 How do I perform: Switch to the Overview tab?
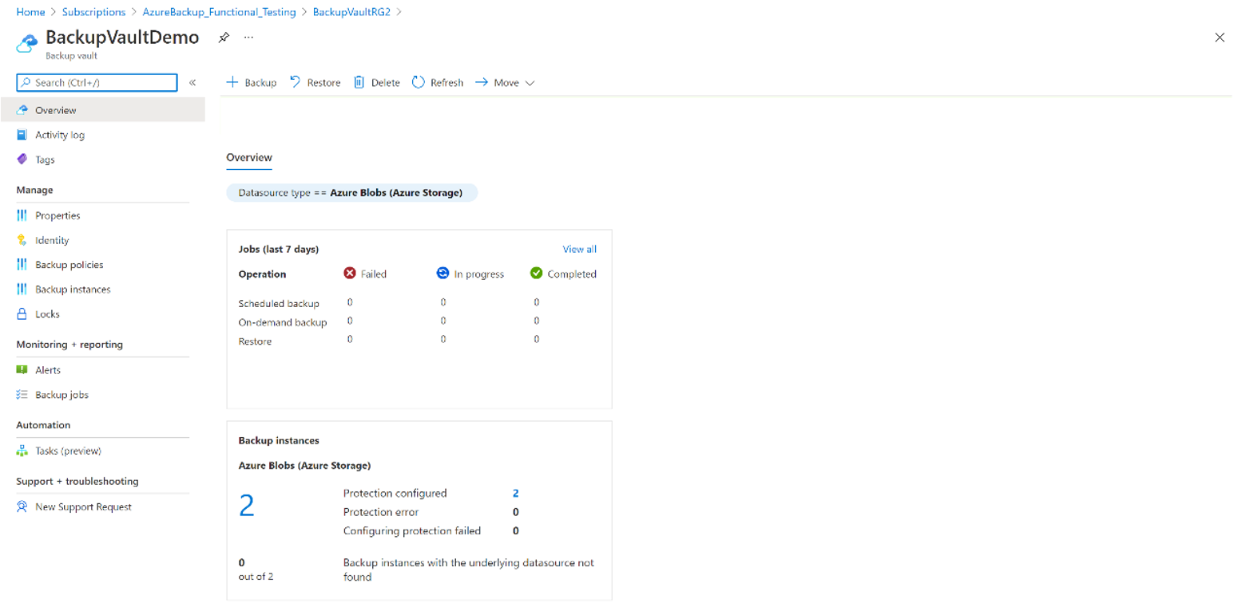[x=248, y=158]
